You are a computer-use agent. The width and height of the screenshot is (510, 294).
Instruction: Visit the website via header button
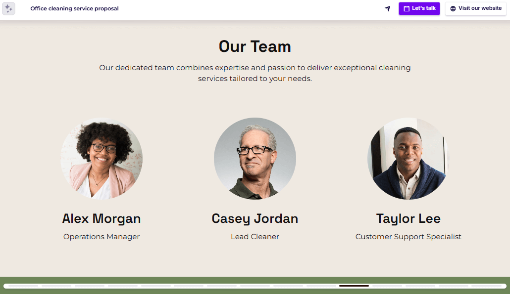pos(475,8)
